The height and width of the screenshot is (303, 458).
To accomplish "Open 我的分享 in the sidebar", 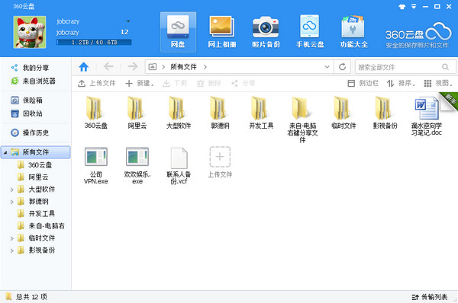I will click(30, 68).
